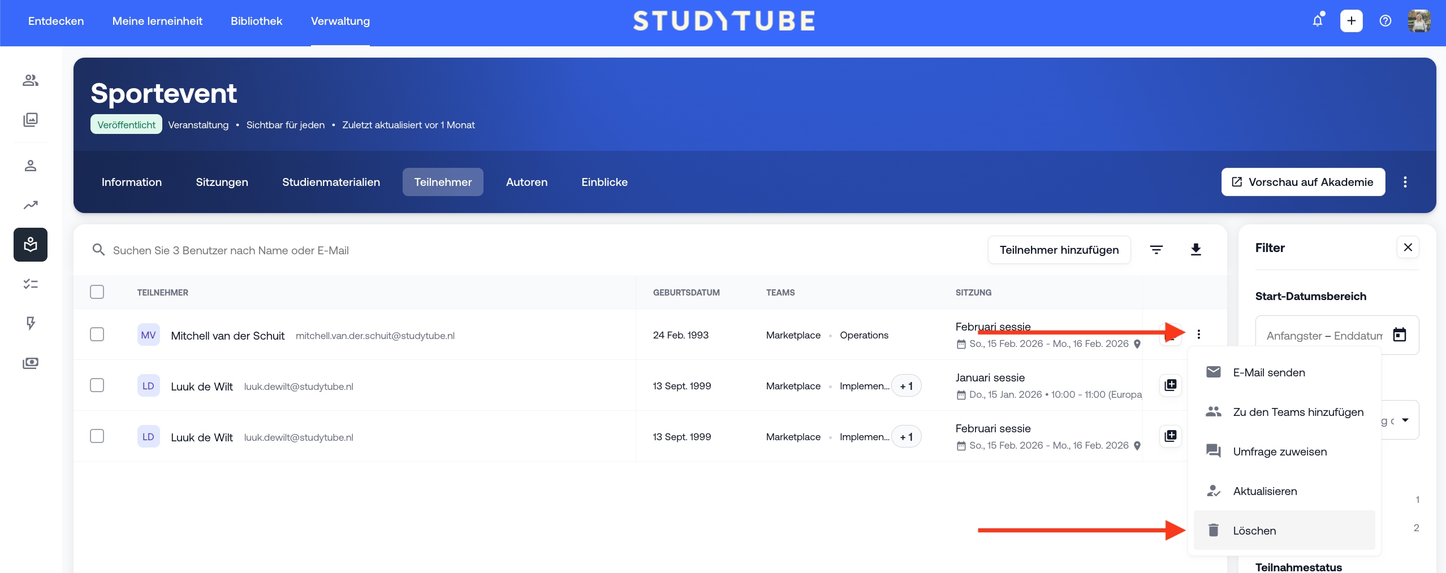
Task: Click the Januari sessie session name
Action: point(990,377)
